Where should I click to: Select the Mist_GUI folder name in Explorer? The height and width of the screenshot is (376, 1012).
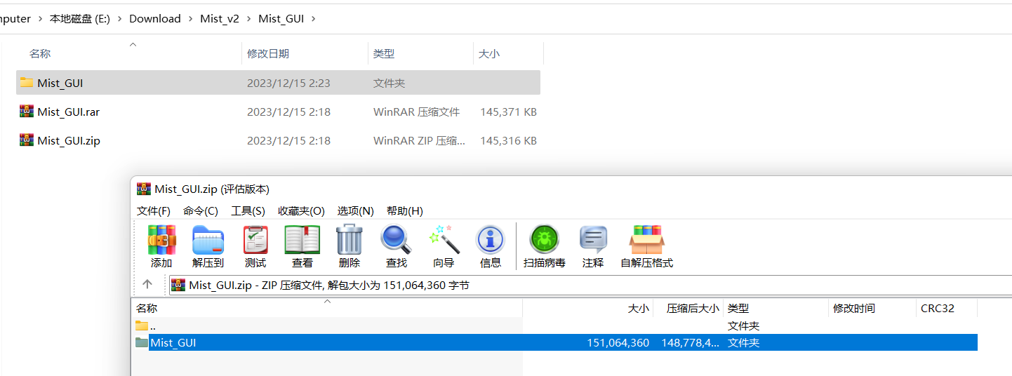tap(60, 83)
